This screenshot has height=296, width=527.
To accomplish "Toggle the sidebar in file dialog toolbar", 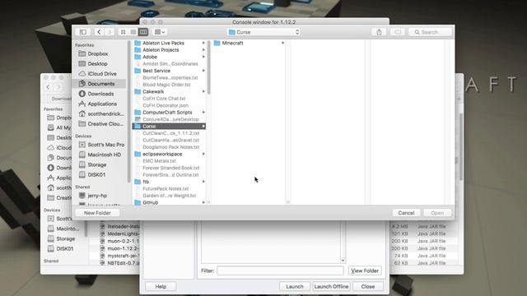I will (82, 32).
